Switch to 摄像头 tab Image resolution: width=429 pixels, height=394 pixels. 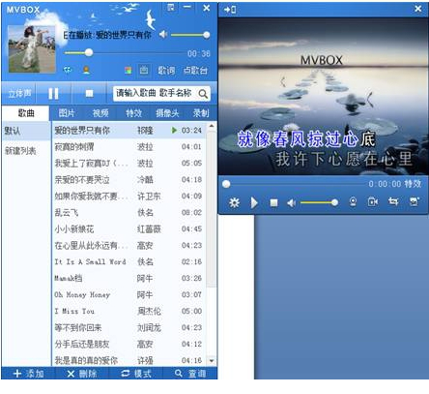coord(167,113)
